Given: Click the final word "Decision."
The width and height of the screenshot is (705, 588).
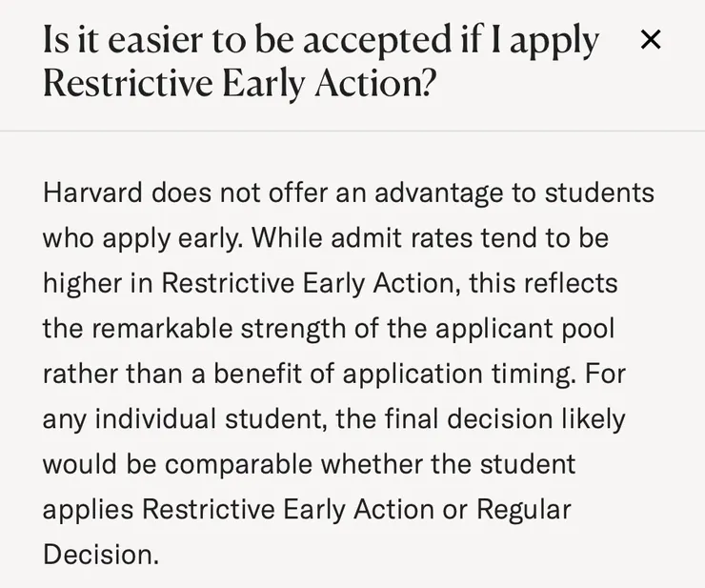Looking at the screenshot, I should (100, 555).
